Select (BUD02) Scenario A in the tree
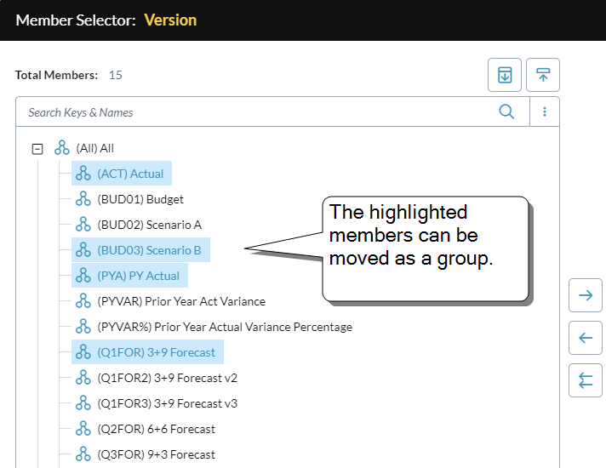606x468 pixels. (149, 225)
